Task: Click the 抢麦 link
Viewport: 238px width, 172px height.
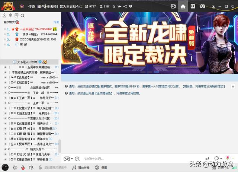Action: pos(56,22)
